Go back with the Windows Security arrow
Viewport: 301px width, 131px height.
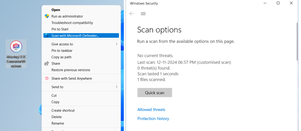pos(132,13)
